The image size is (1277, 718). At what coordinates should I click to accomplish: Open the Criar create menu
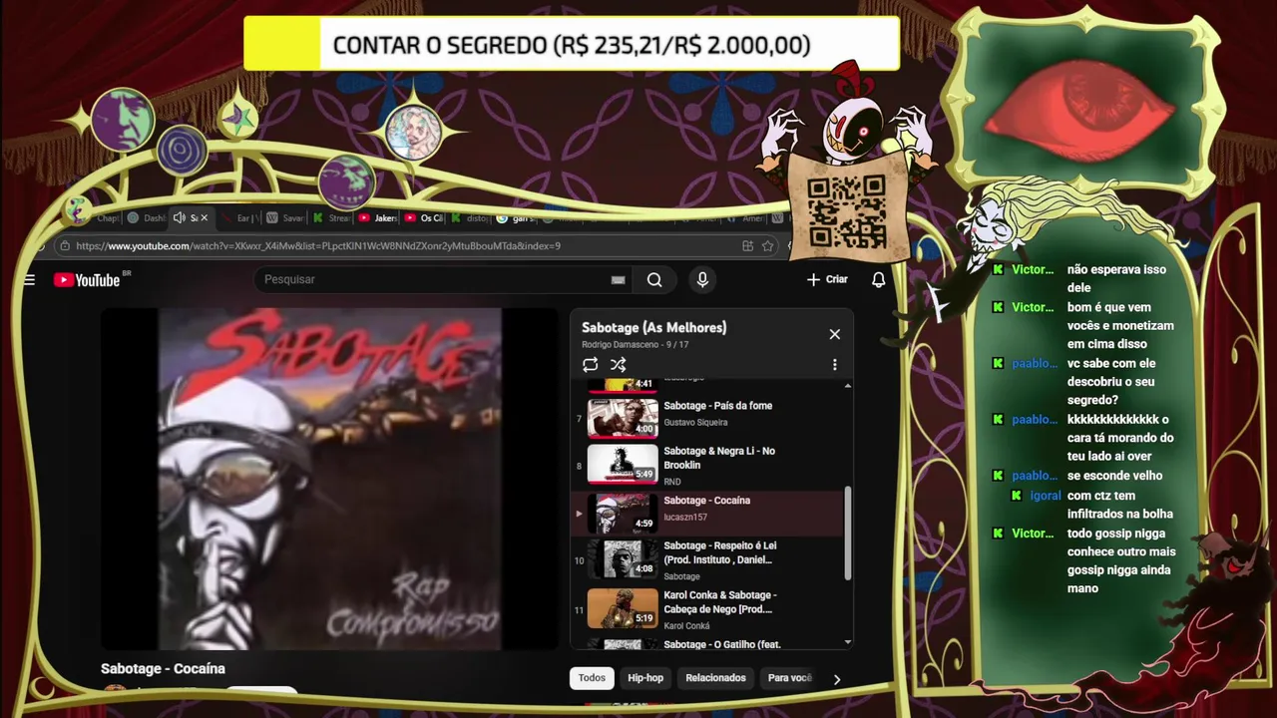(827, 280)
